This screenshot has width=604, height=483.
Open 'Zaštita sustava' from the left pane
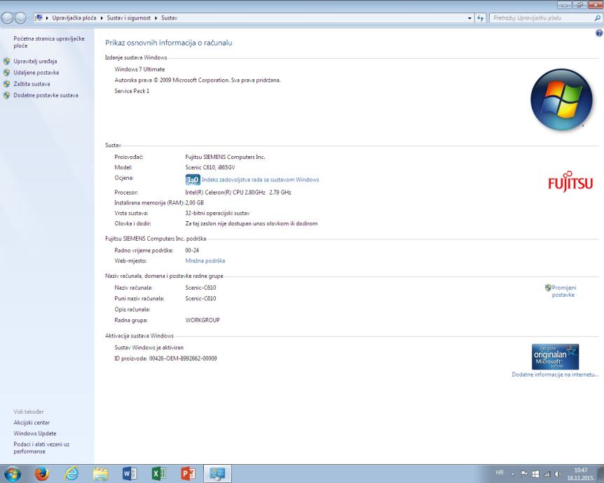[x=32, y=84]
